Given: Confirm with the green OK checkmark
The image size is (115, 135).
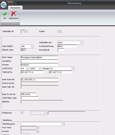Looking at the screenshot, I should (5, 15).
